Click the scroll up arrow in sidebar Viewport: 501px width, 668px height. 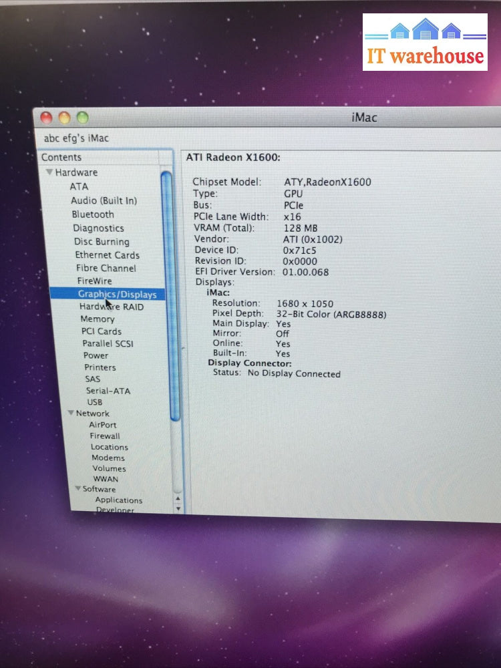[178, 498]
